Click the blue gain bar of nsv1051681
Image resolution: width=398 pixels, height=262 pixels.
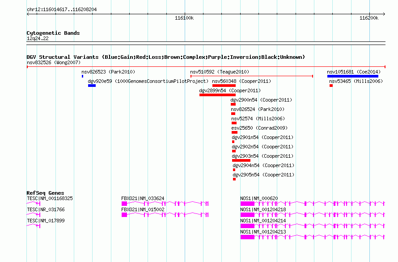pyautogui.click(x=352, y=76)
